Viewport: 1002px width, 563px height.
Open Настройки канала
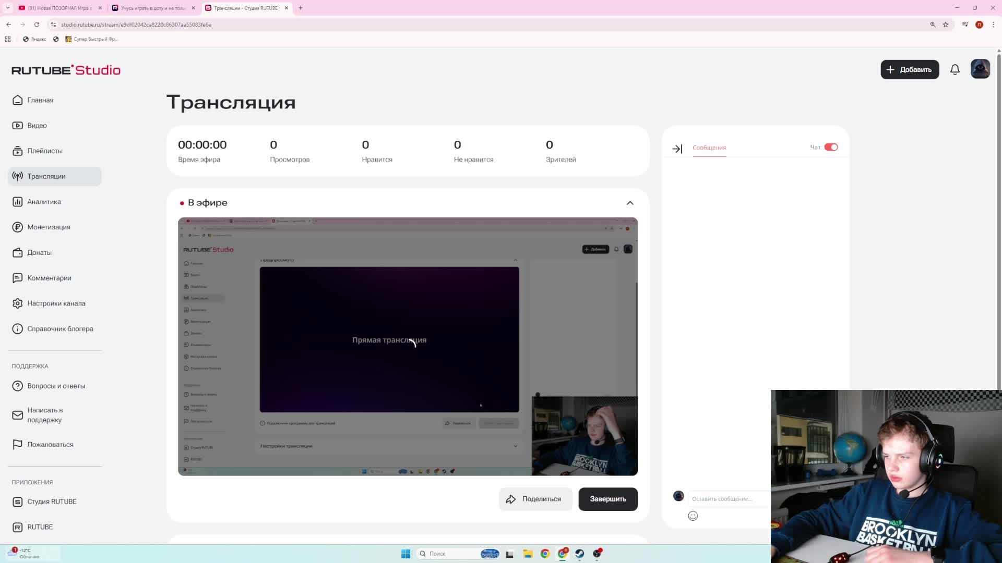click(x=56, y=303)
